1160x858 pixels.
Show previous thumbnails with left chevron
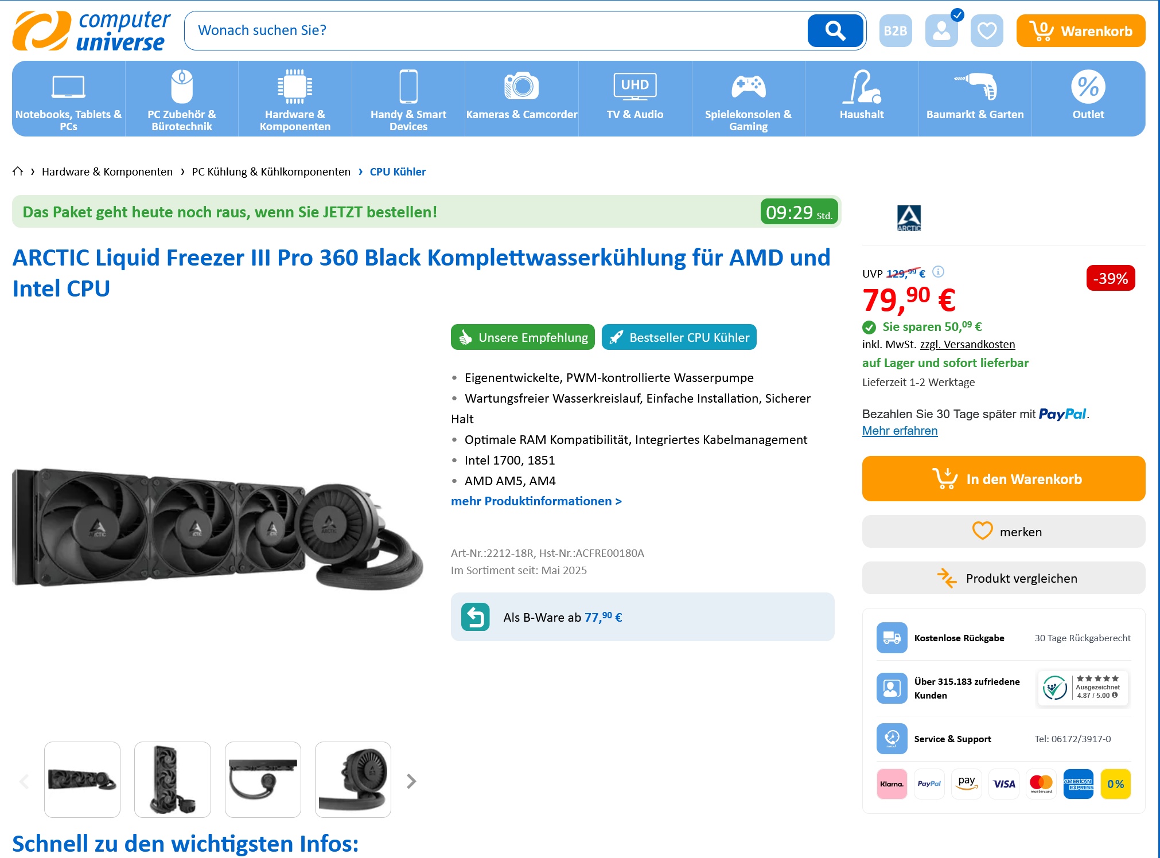tap(24, 781)
